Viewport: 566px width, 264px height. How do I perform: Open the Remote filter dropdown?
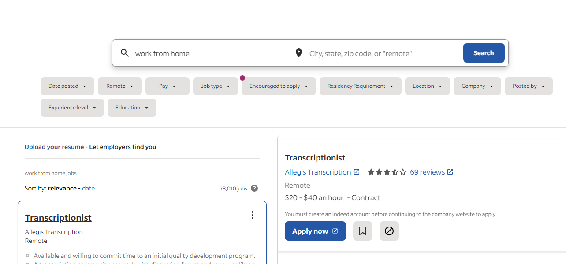tap(120, 86)
